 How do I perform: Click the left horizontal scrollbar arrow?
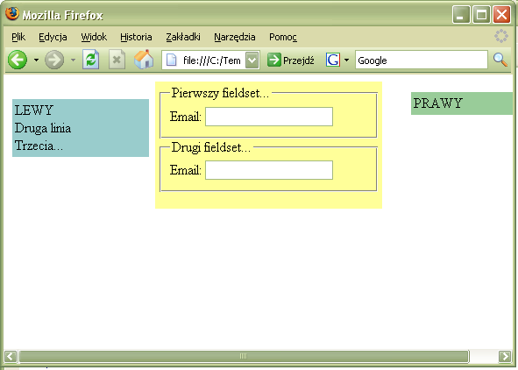click(11, 356)
